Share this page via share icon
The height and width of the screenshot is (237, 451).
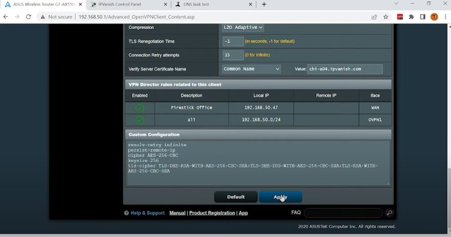point(374,17)
